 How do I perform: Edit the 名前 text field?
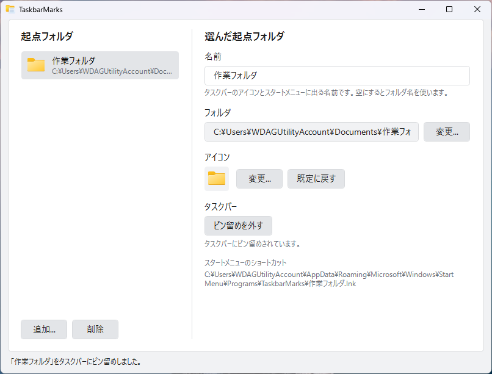click(x=337, y=76)
